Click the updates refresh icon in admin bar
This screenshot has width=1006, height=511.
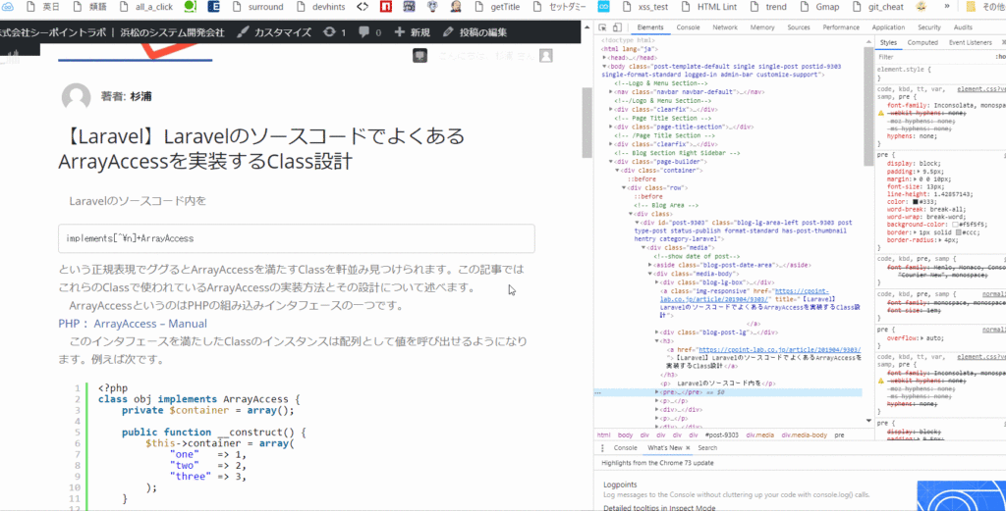335,32
